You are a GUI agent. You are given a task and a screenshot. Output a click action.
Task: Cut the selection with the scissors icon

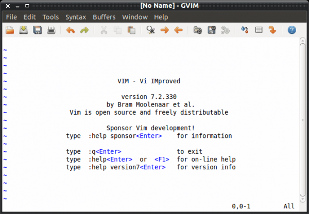(104, 30)
